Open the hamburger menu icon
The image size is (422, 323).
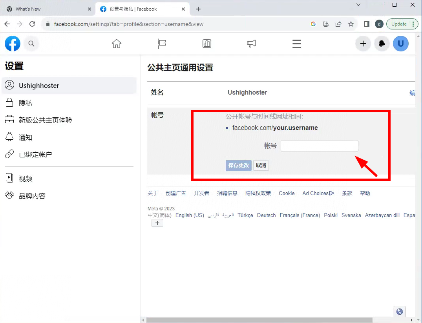(296, 44)
